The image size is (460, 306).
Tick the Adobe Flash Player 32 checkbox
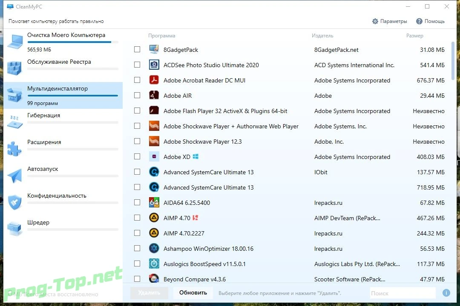pyautogui.click(x=137, y=110)
